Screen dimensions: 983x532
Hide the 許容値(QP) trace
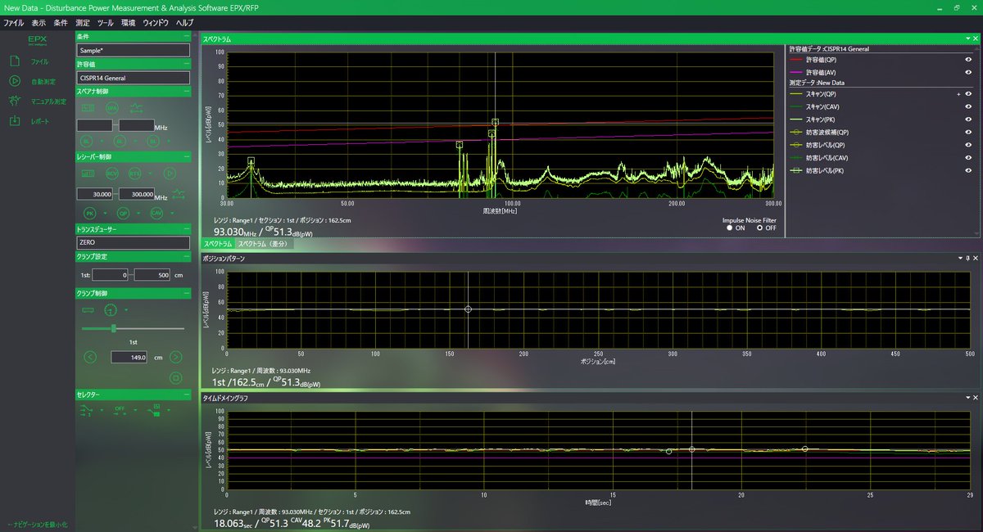coord(968,60)
